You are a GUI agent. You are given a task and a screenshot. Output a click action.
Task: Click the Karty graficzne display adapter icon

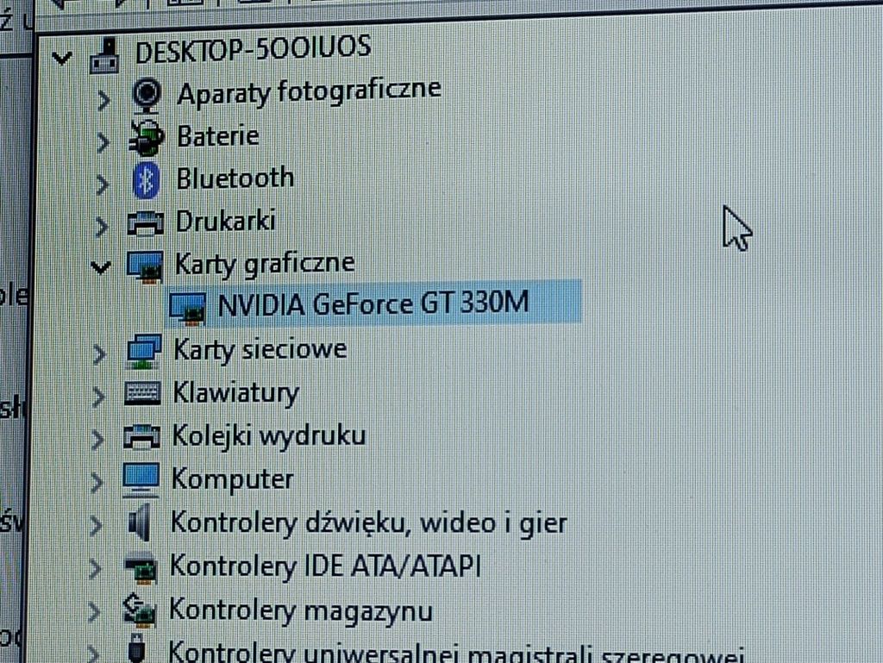pos(145,266)
